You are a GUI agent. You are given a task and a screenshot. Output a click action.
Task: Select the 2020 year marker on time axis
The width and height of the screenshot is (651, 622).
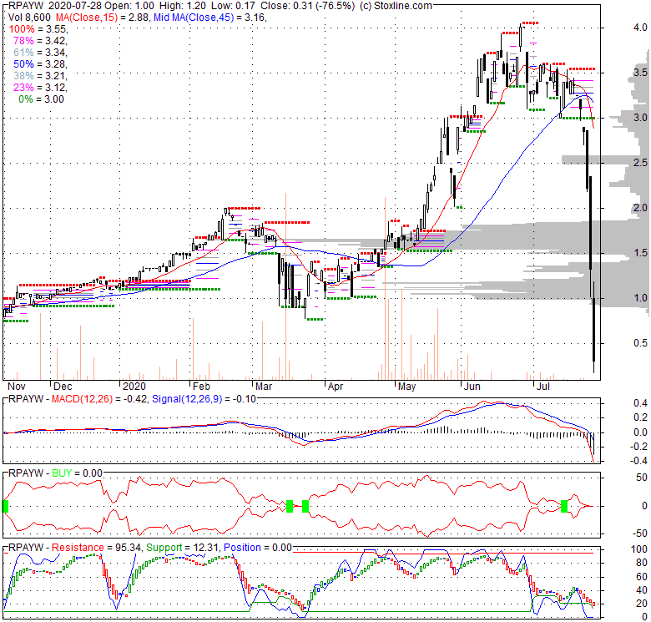coord(133,387)
